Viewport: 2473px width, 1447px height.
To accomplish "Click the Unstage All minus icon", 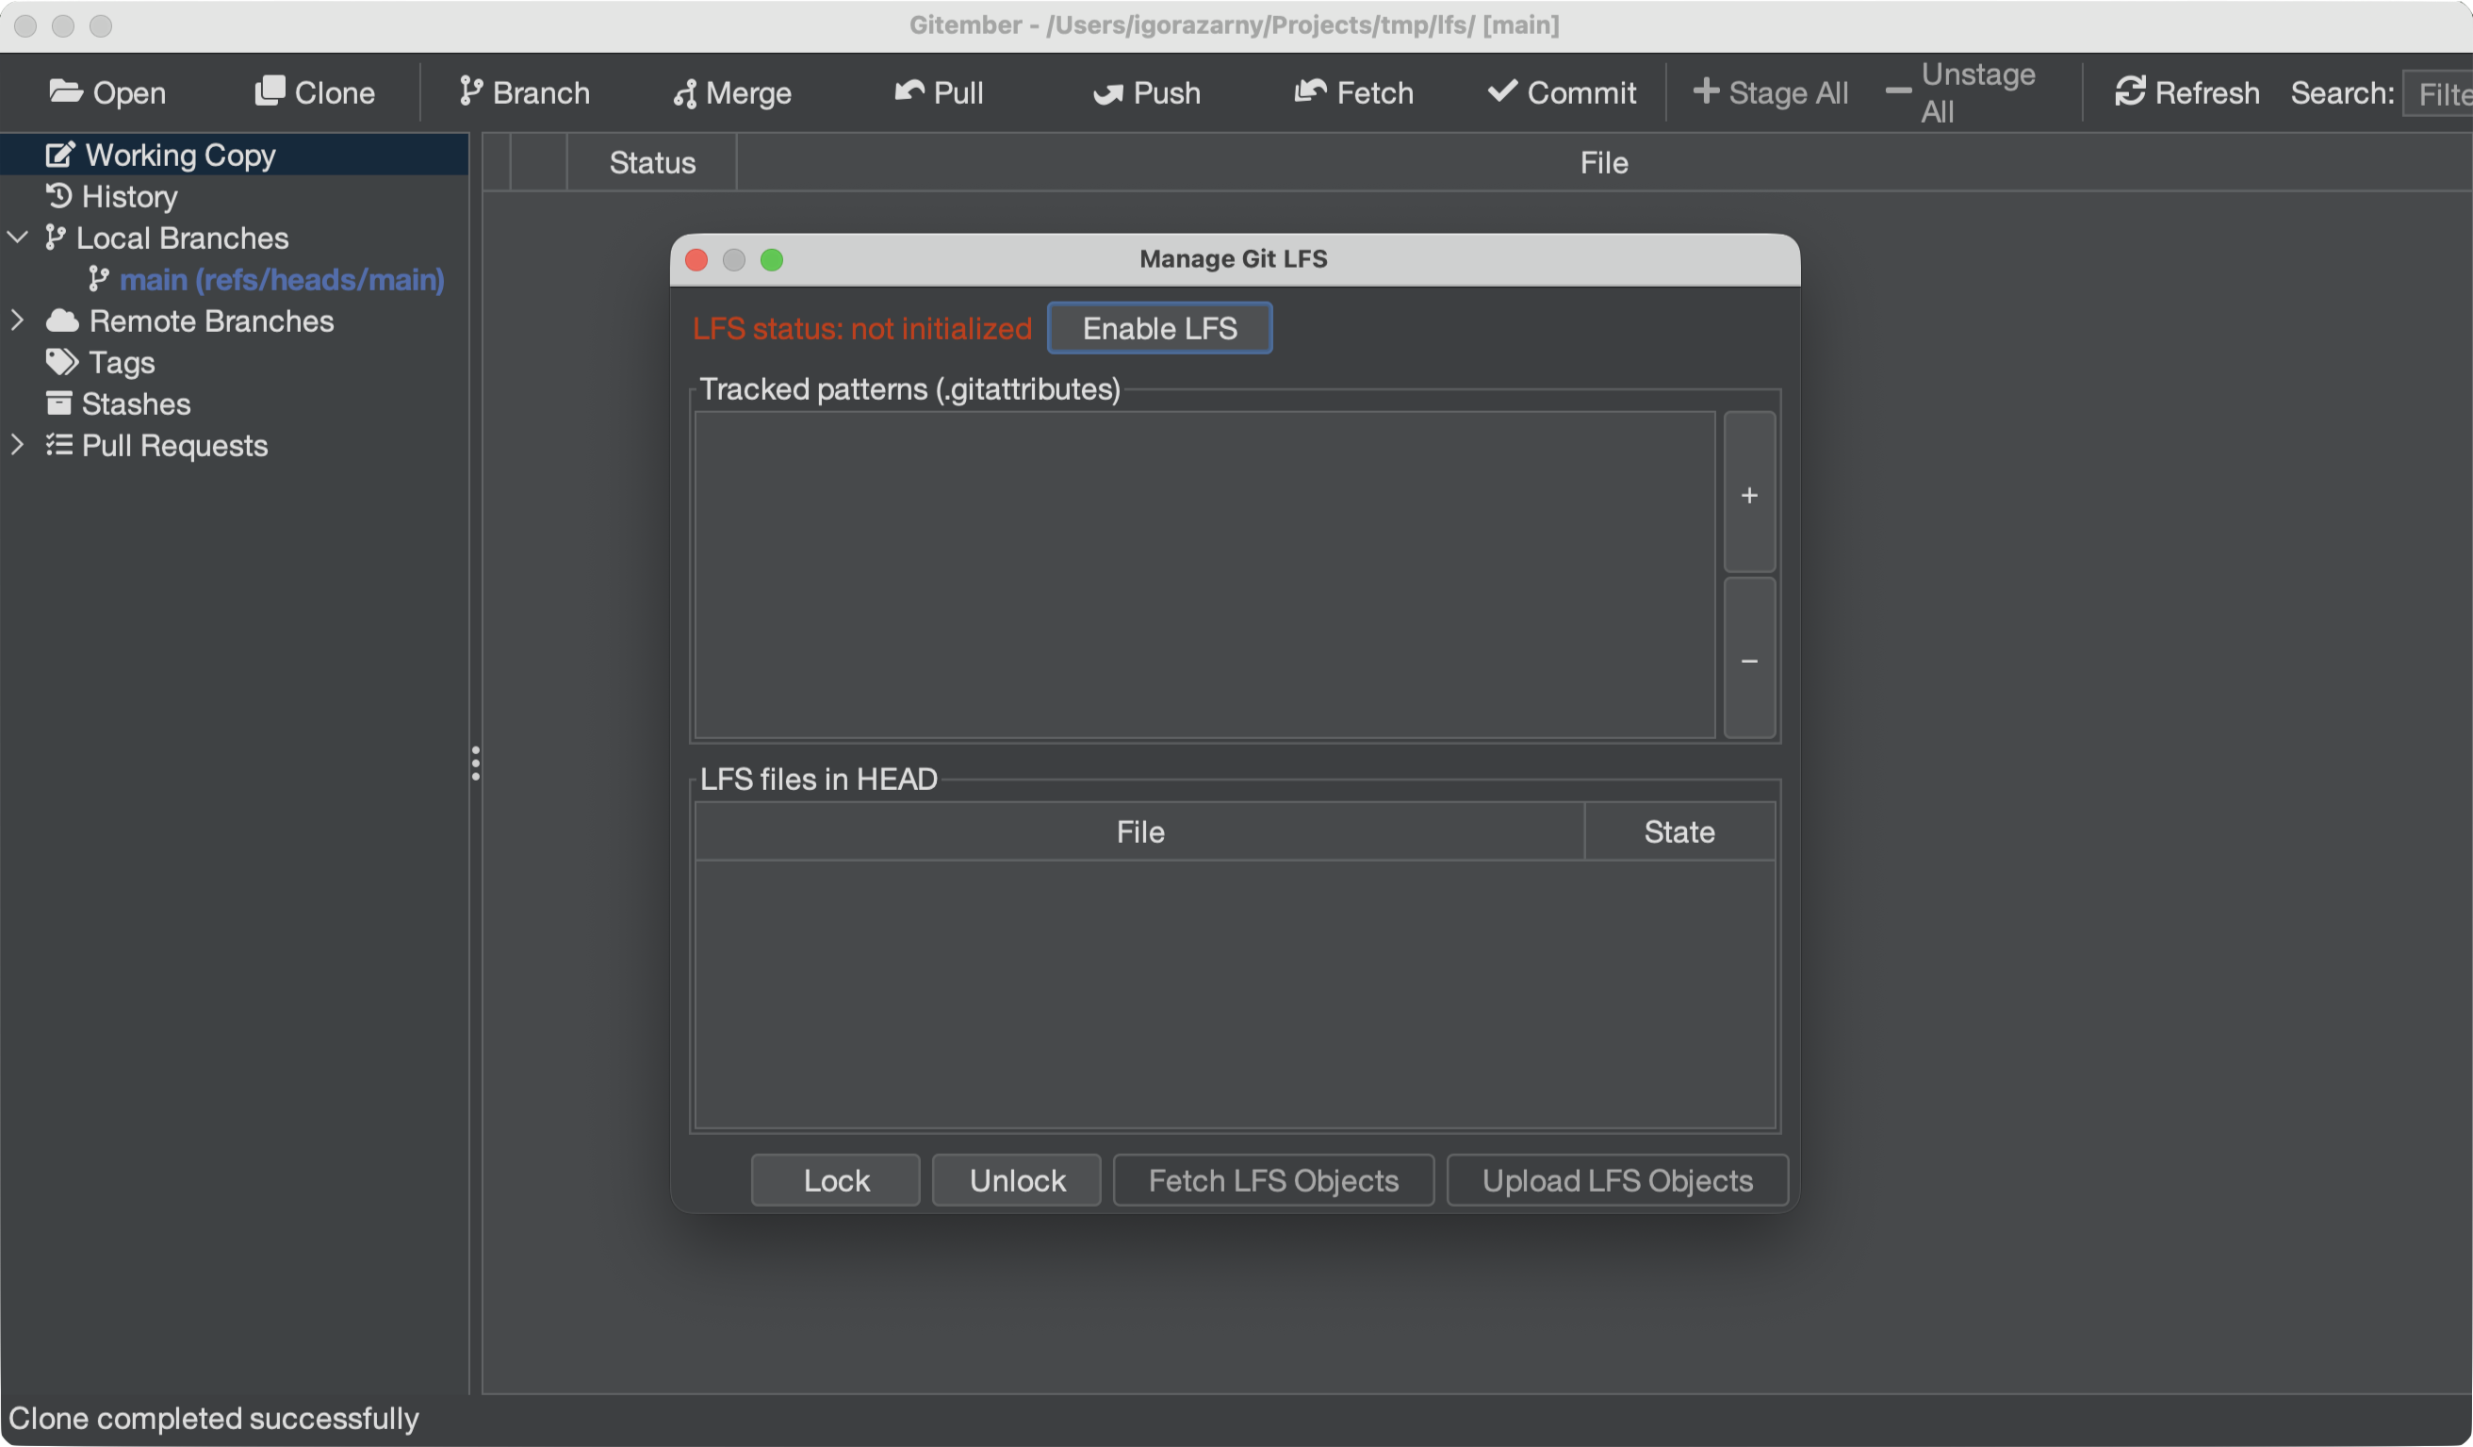I will pos(1898,92).
